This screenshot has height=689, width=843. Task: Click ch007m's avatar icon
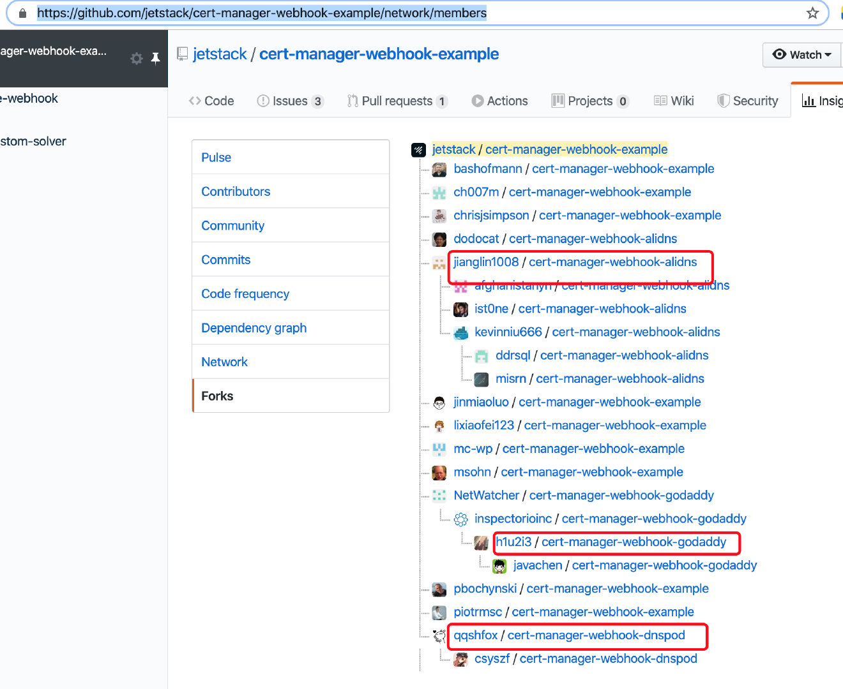point(439,193)
